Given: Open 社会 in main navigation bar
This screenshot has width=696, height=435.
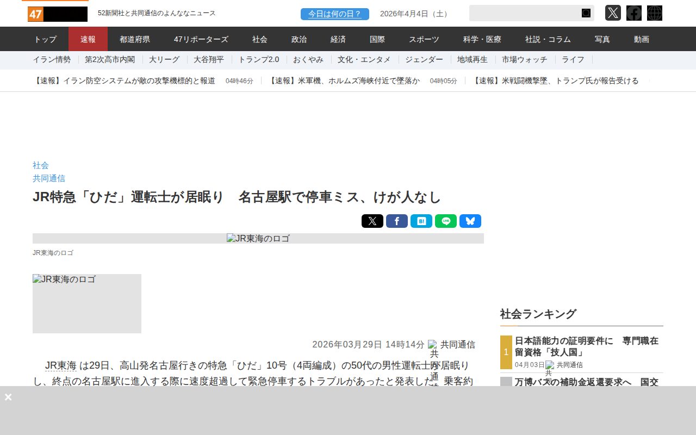Looking at the screenshot, I should click(x=260, y=39).
